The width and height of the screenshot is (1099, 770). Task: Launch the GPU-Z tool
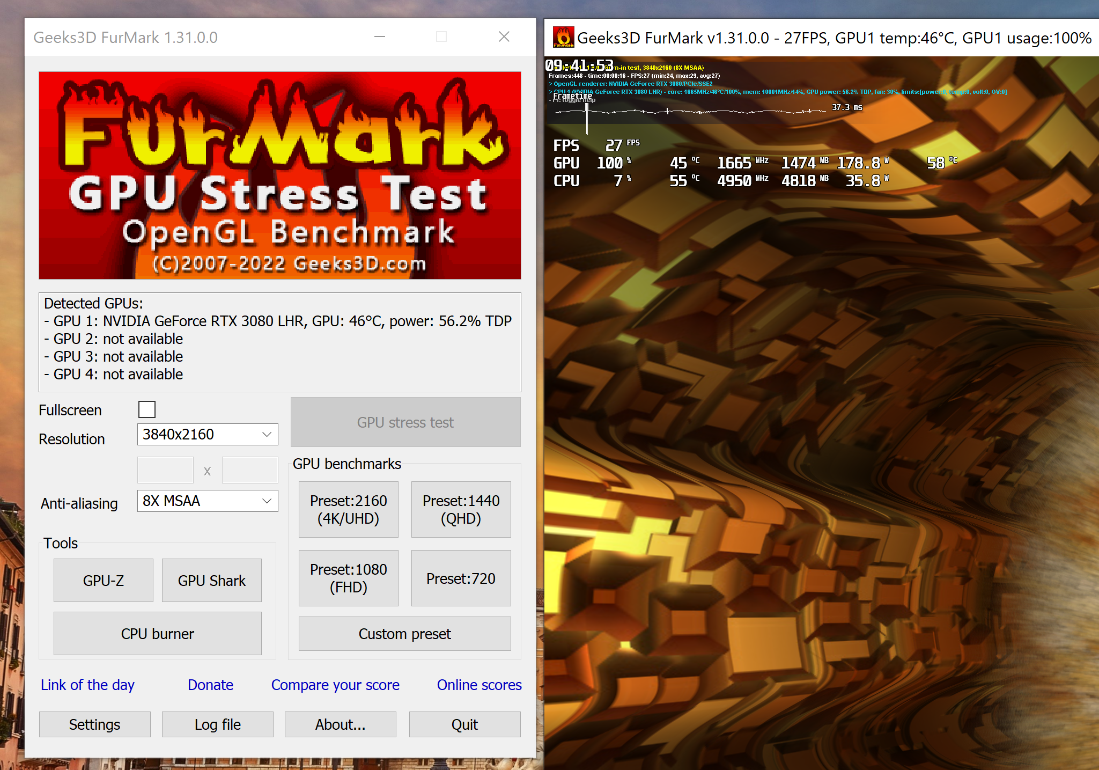click(x=104, y=580)
